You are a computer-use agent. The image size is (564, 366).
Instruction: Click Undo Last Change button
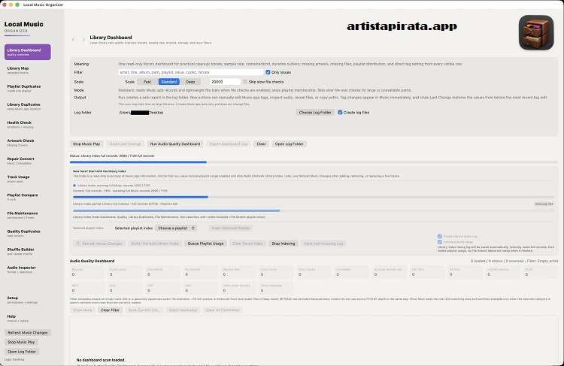click(125, 144)
